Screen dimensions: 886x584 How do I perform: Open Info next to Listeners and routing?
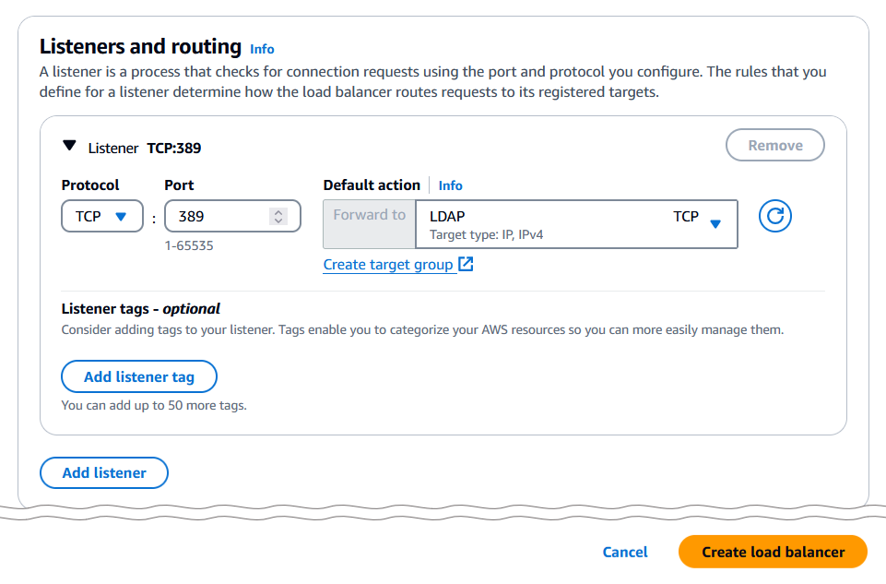coord(262,49)
